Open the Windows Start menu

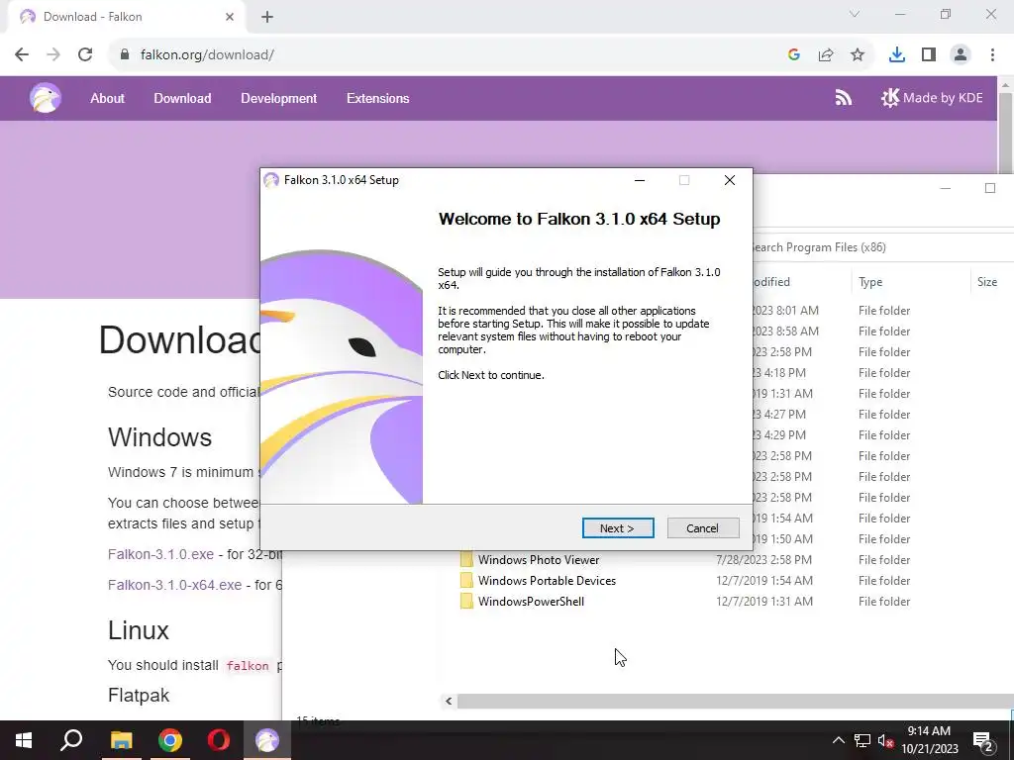(x=24, y=740)
